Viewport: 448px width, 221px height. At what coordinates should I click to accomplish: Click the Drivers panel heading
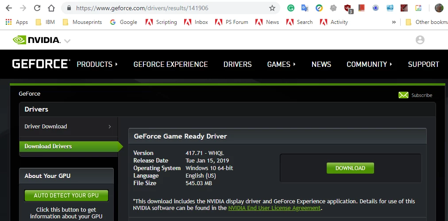(x=36, y=109)
